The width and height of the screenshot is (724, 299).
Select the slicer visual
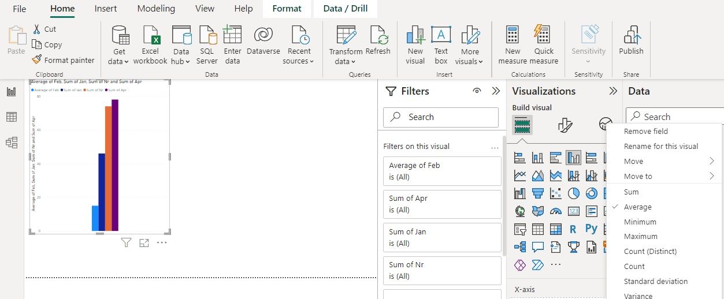(520, 229)
